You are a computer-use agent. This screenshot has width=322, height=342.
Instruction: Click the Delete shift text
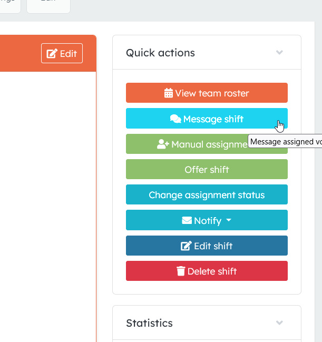212,271
